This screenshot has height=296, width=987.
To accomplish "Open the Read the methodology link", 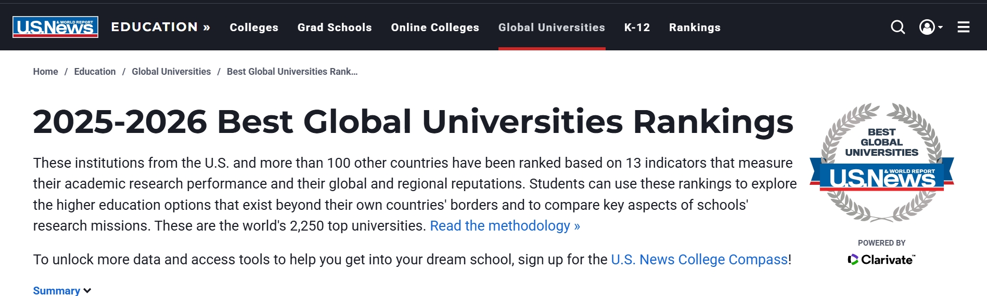I will pyautogui.click(x=505, y=226).
